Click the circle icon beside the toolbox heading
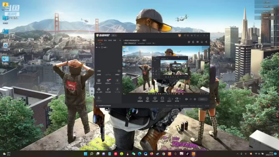Screen dimensions: 279x157 point(119,71)
